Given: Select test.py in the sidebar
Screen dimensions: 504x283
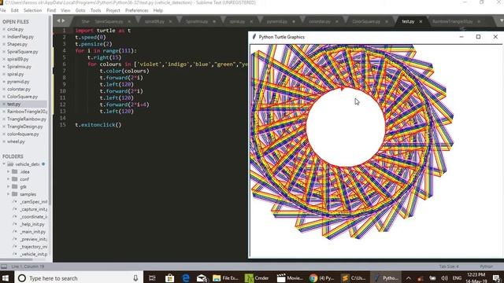Looking at the screenshot, I should pos(14,105).
